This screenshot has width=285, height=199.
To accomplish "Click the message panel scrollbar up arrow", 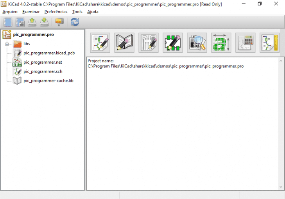I will pos(281,61).
